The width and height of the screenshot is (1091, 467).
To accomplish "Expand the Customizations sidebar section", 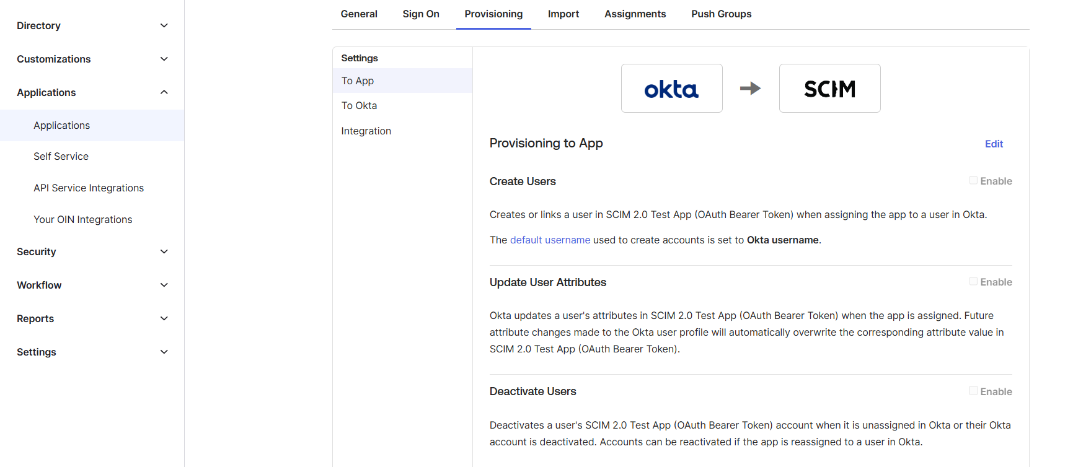I will coord(164,59).
